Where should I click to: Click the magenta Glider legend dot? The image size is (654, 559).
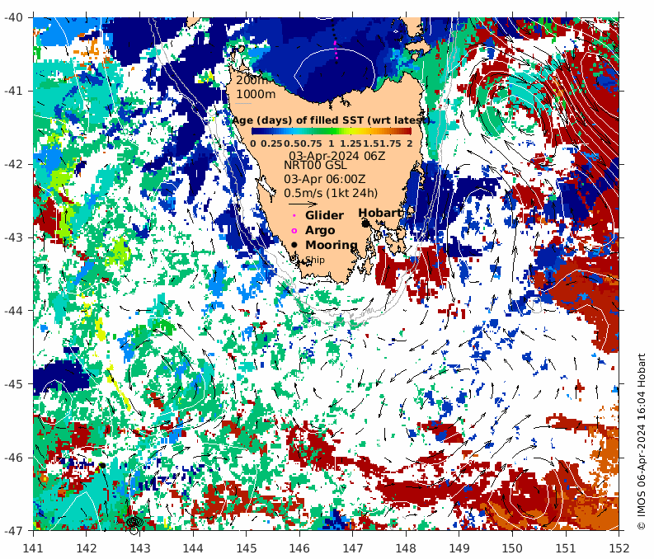click(x=294, y=216)
